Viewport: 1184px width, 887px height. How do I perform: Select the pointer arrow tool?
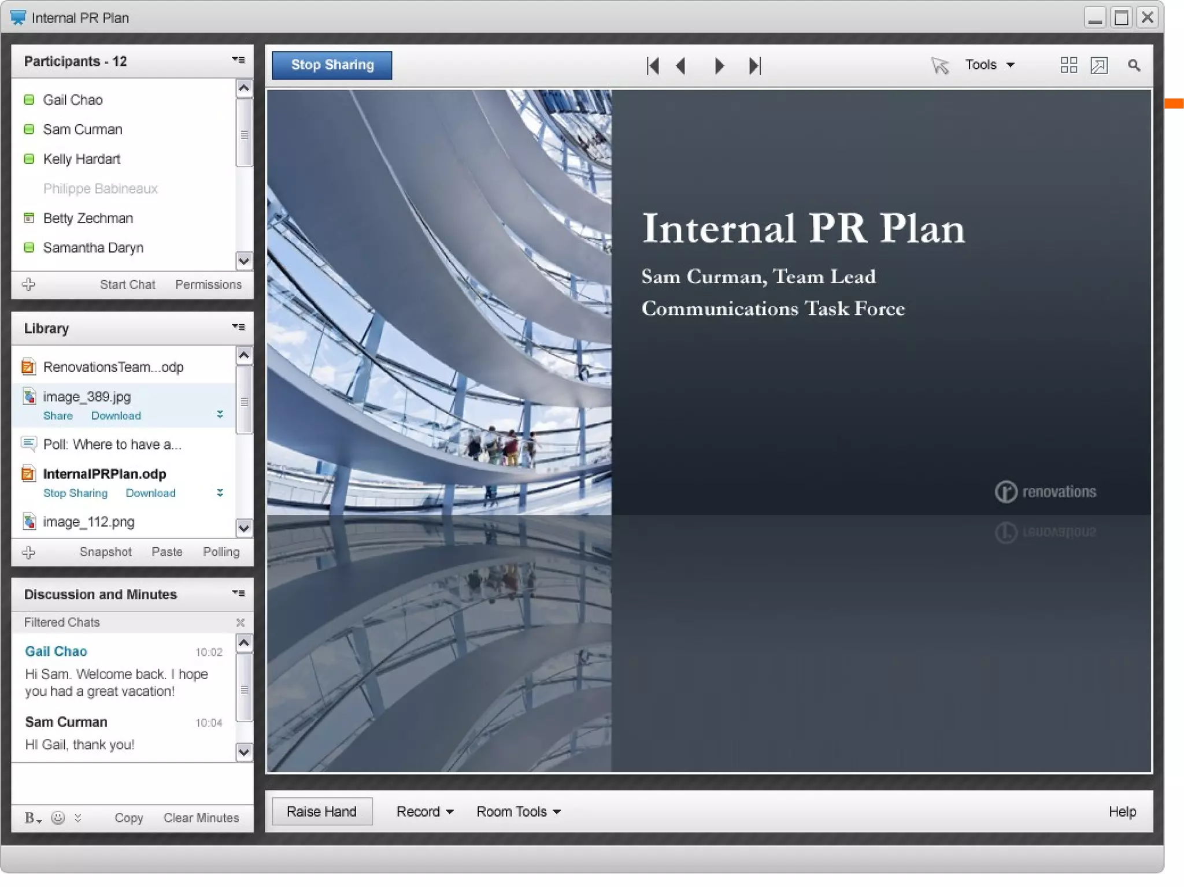[x=940, y=65]
